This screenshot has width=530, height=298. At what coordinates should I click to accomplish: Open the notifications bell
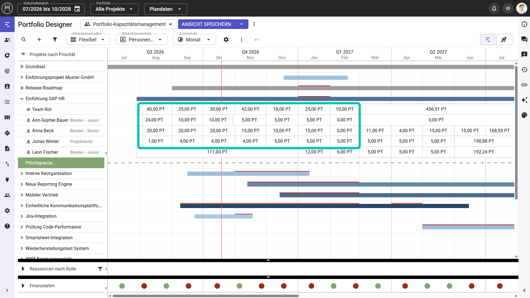click(494, 9)
